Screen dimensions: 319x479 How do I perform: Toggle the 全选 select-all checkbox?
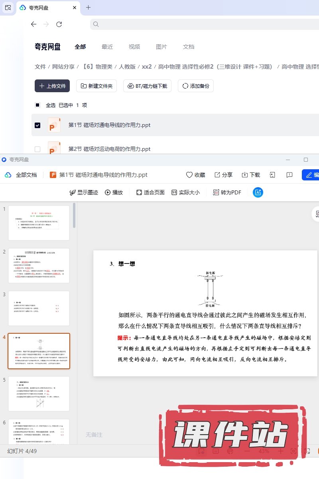pyautogui.click(x=37, y=105)
